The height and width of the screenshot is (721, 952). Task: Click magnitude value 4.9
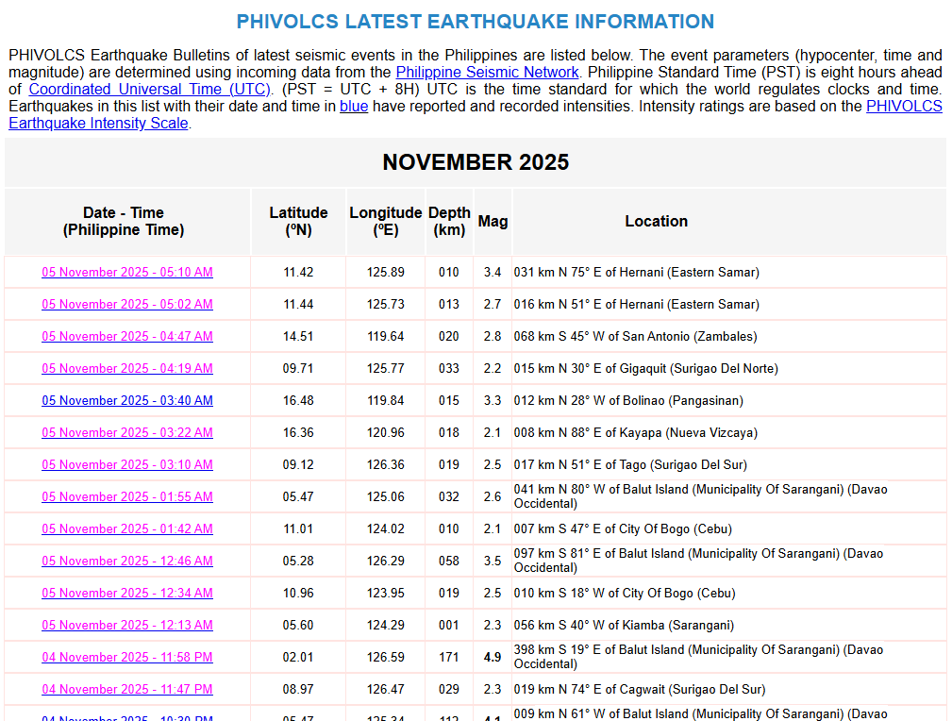pos(493,657)
